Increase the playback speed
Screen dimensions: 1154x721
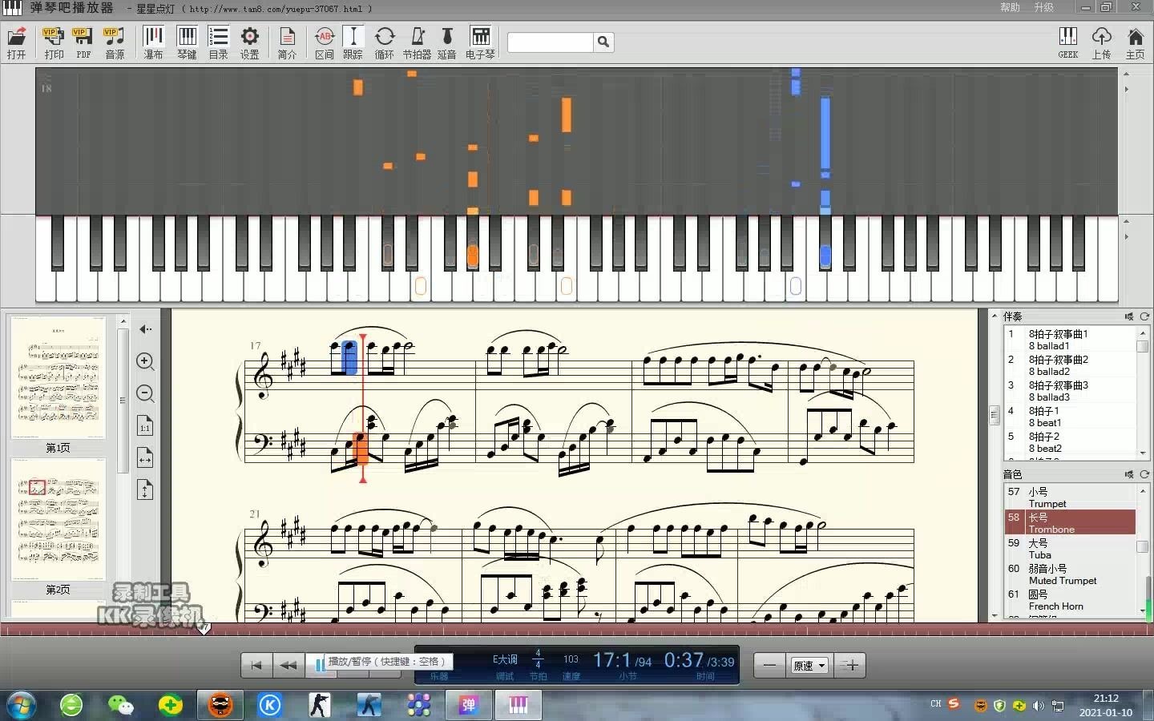[850, 665]
